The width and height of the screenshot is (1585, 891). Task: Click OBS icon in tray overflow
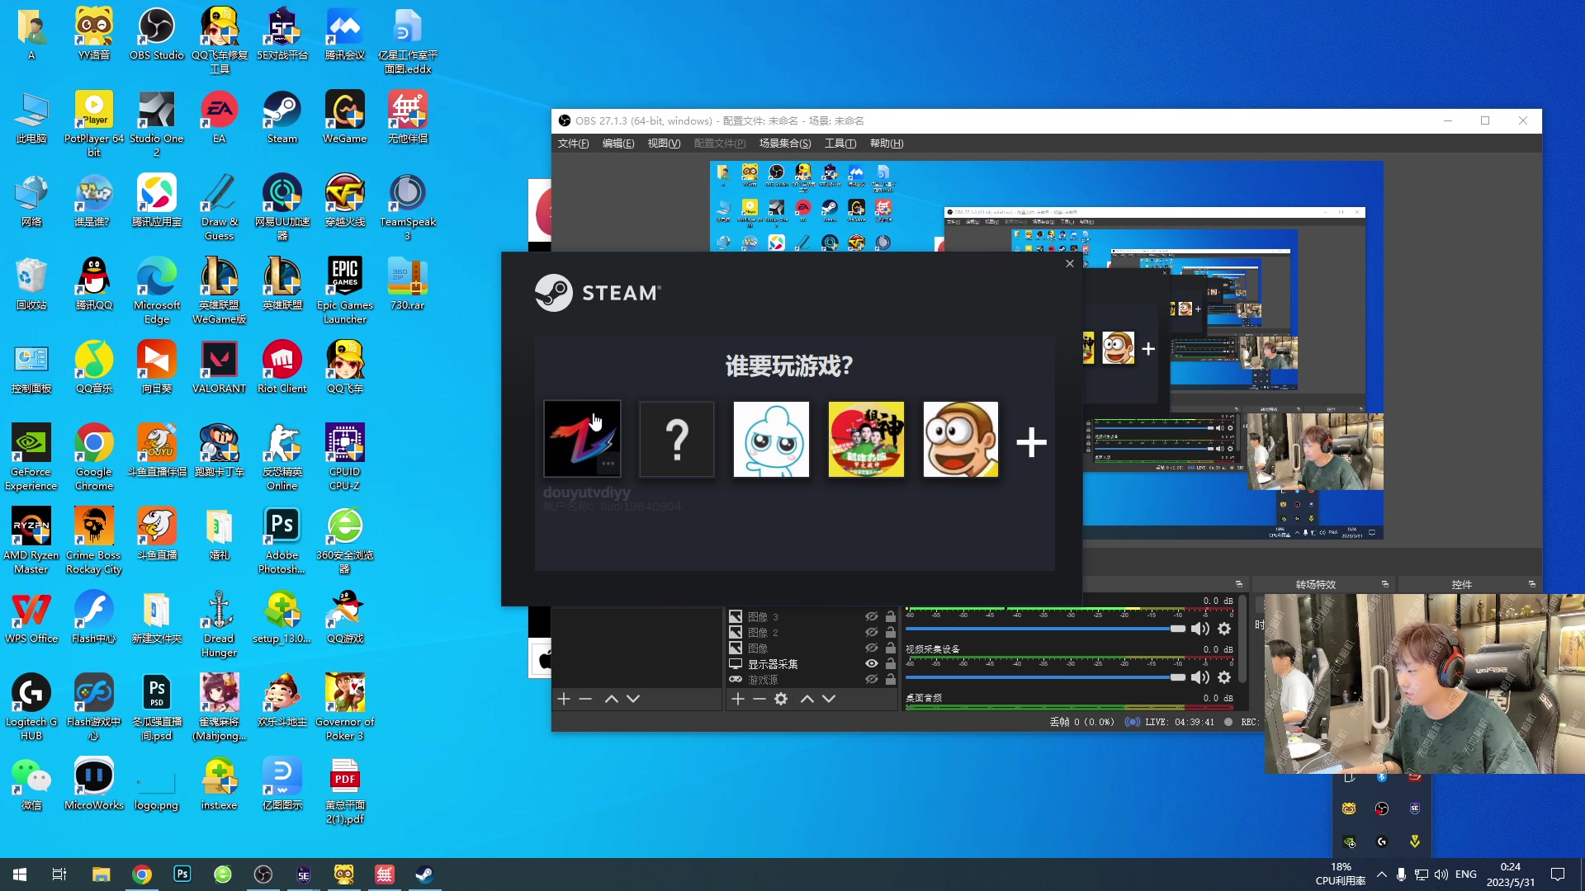coord(1382,808)
